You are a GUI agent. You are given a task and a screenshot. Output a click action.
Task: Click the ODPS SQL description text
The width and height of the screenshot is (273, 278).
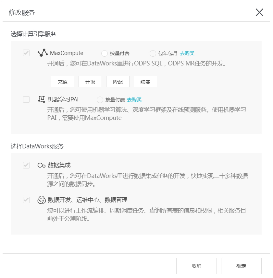(x=137, y=63)
